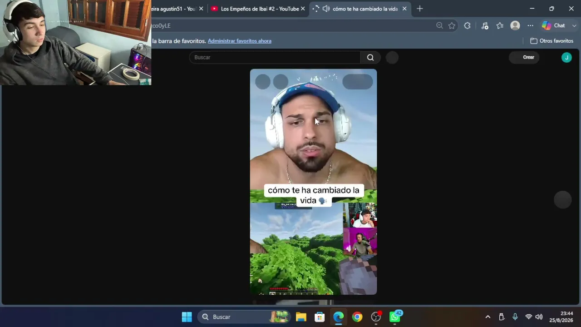Close the Los Empeños de Ibai #2 tab
This screenshot has width=581, height=327.
pyautogui.click(x=303, y=9)
